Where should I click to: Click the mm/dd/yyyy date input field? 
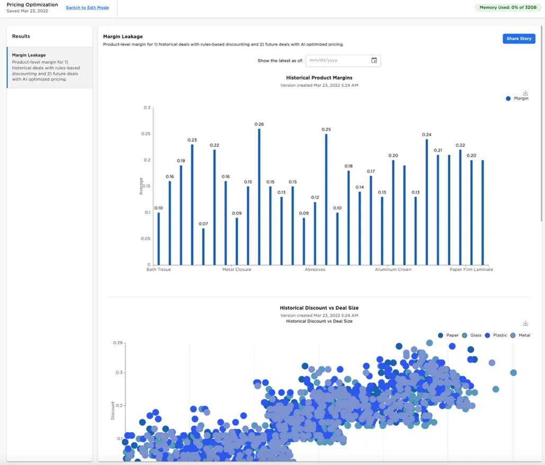(x=337, y=60)
